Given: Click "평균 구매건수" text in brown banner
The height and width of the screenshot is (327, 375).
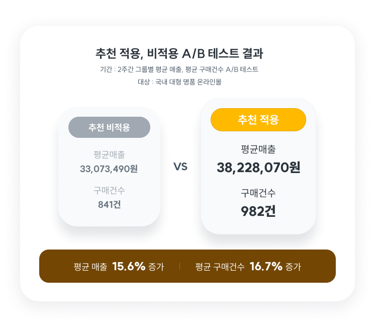Looking at the screenshot, I should coord(220,267).
